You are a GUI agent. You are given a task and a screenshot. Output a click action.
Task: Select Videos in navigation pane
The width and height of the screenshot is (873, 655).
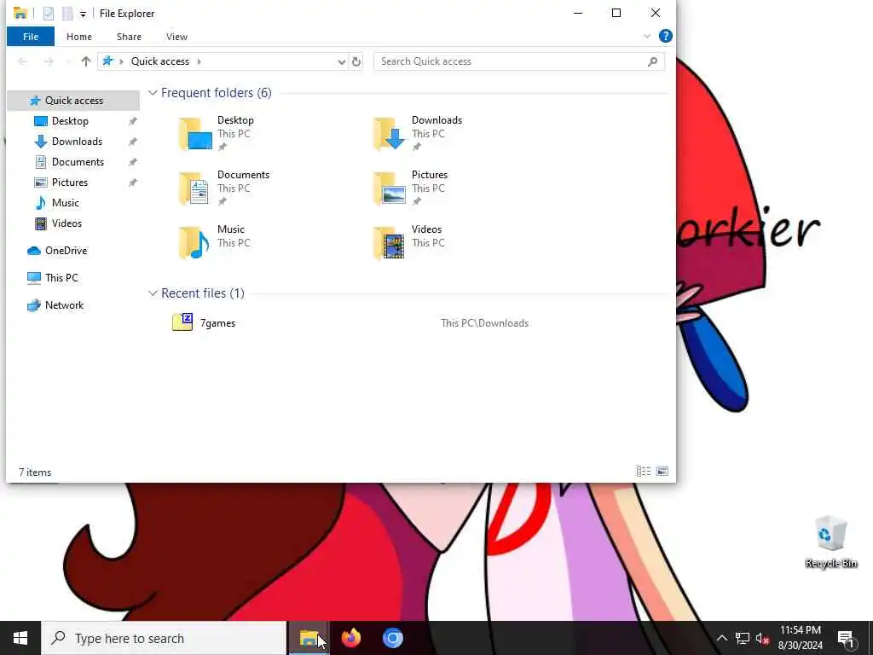coord(66,223)
